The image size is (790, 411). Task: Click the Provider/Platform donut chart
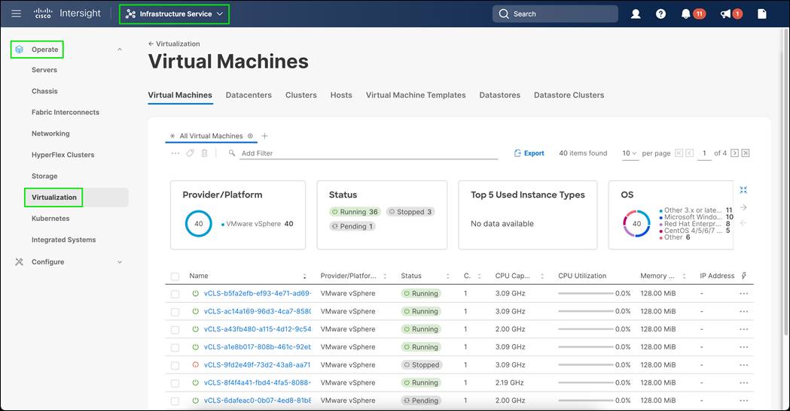pos(199,224)
